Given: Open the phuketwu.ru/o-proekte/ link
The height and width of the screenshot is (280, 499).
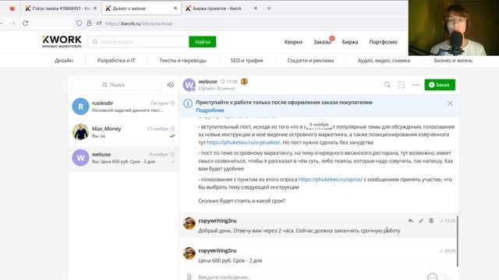Looking at the screenshot, I should coord(243,142).
